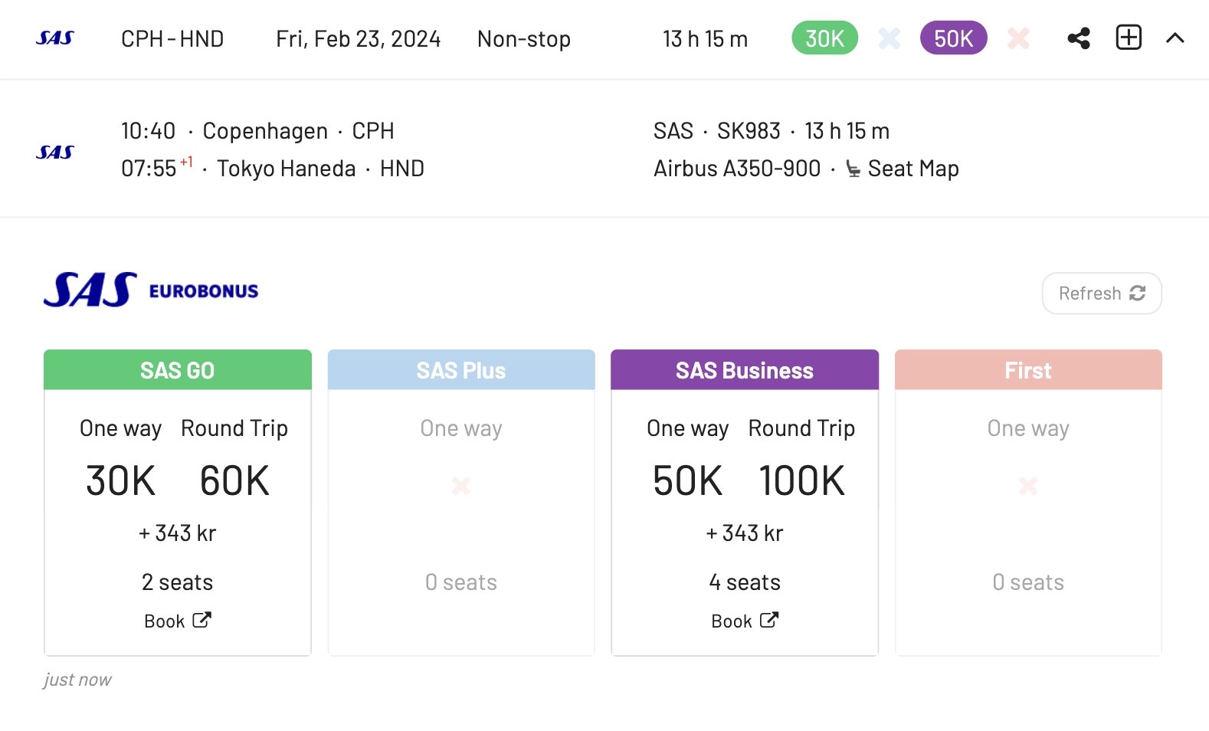Select the First fare header
Image resolution: width=1209 pixels, height=731 pixels.
[1028, 370]
